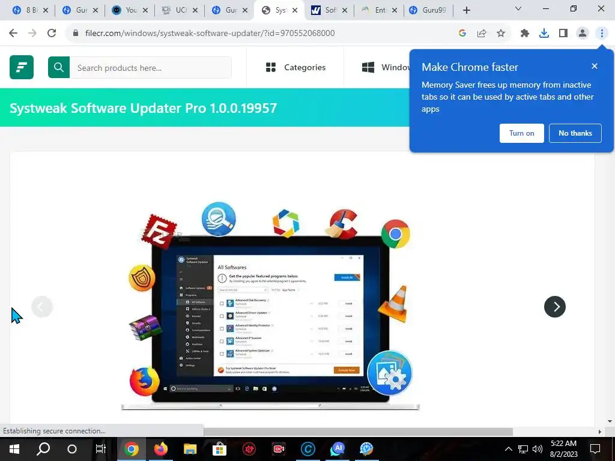The image size is (615, 461).
Task: Share this page via the share icon
Action: tap(482, 34)
